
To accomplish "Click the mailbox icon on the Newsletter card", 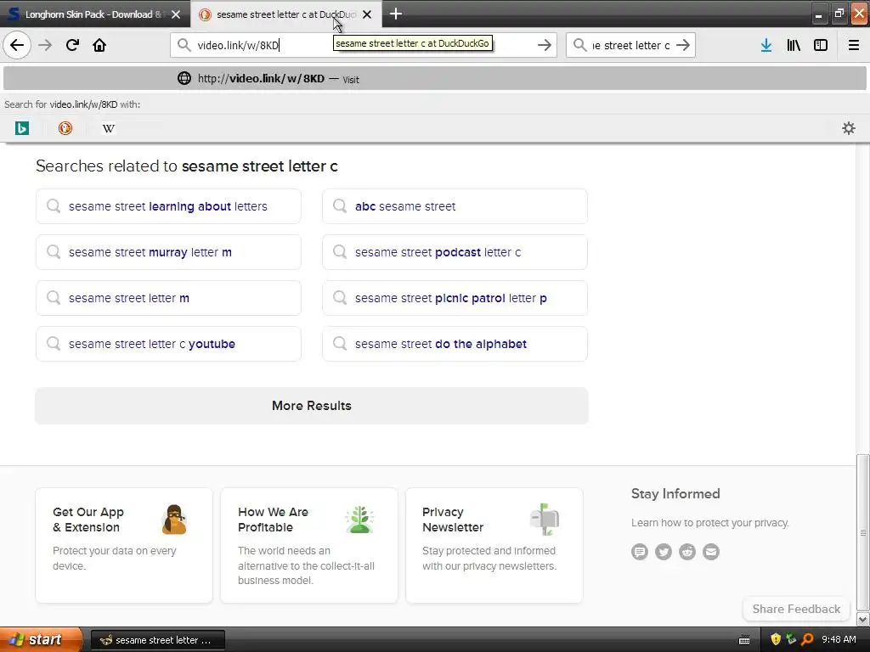I will pyautogui.click(x=545, y=520).
